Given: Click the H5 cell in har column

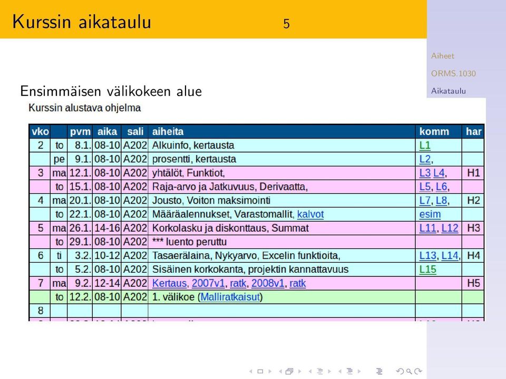Looking at the screenshot, I should point(473,283).
